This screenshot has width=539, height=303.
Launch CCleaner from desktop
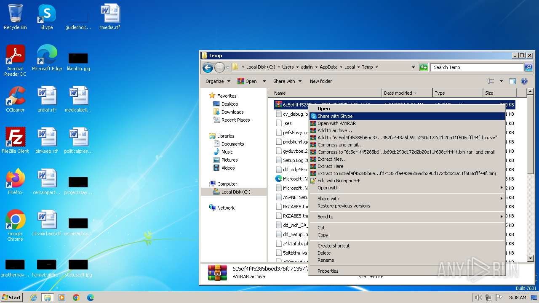click(x=15, y=99)
